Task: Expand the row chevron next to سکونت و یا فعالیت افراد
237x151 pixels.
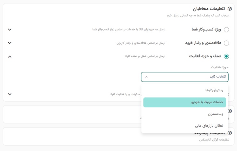Action: [10, 94]
